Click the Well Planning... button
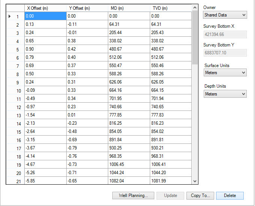The image size is (255, 206). click(133, 196)
